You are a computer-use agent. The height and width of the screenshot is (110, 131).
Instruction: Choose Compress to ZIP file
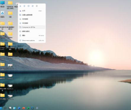coord(32,27)
